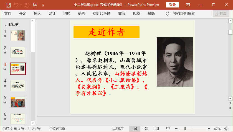The height and width of the screenshot is (132, 233).
Task: Expand the Customize Quick Access Toolbar dropdown
Action: click(43, 5)
